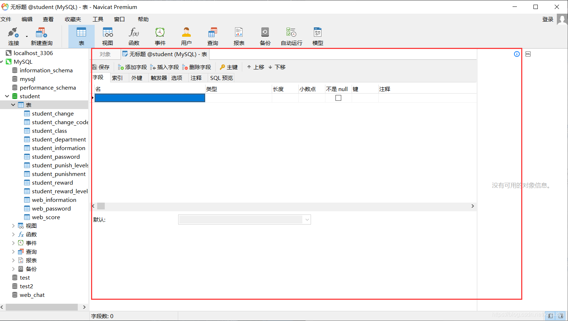568x321 pixels.
Task: Open the Query (查询) toolbar icon
Action: [213, 36]
